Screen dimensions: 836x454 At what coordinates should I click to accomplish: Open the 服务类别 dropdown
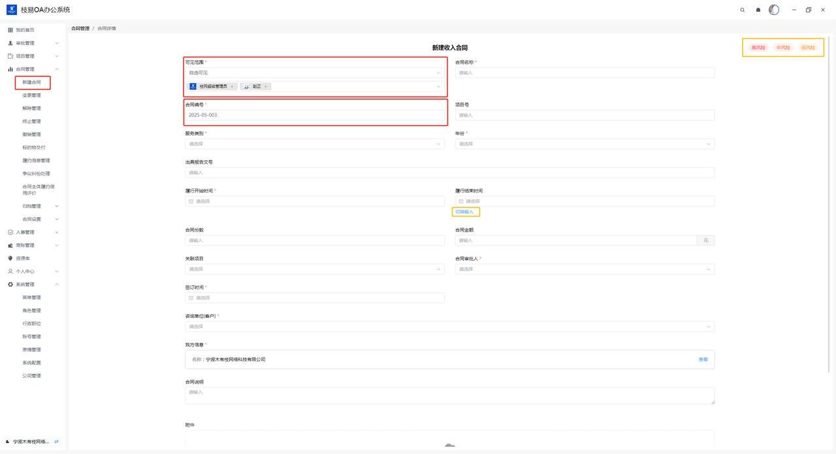314,144
